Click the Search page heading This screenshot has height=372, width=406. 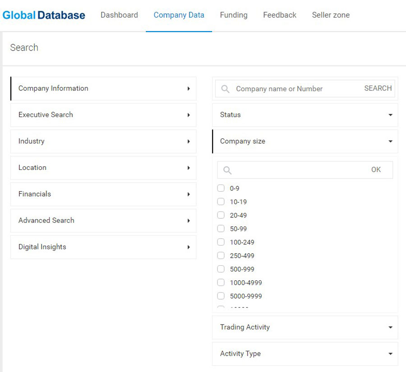(x=24, y=48)
